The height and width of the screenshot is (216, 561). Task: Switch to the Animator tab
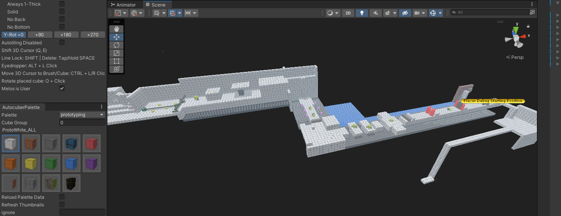point(123,5)
